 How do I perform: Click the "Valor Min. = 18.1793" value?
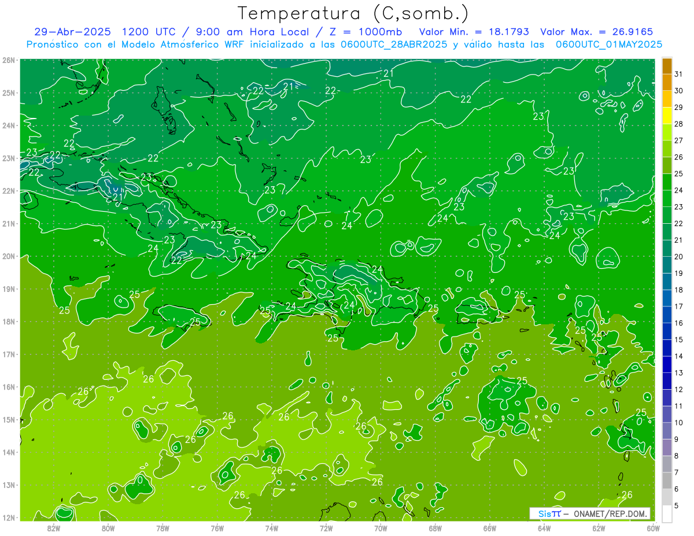474,32
